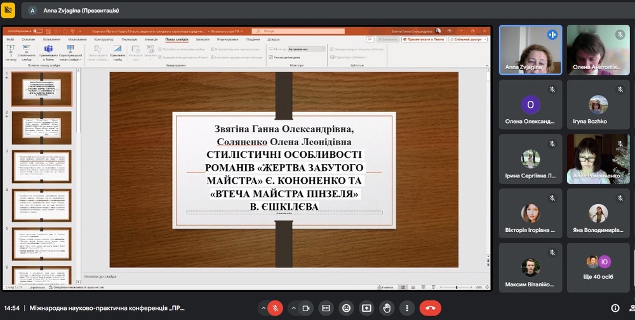Screen dimensions: 635x320
Task: Adjust the PowerPoint zoom slider
Action: click(x=456, y=288)
